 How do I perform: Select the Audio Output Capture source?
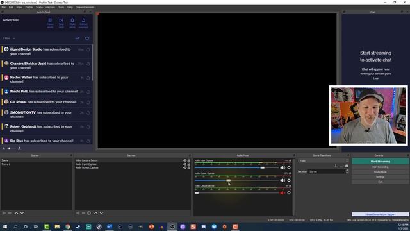87,167
